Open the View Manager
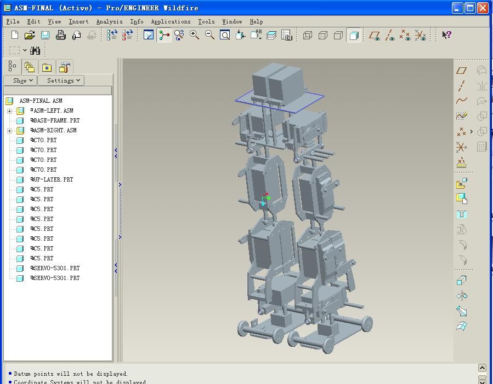 287,35
